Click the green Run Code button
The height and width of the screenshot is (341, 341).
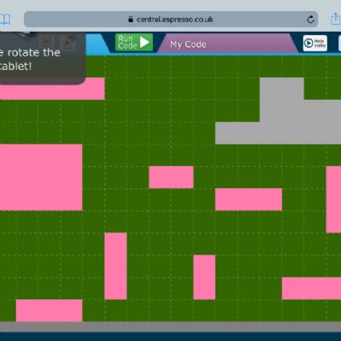tap(134, 43)
